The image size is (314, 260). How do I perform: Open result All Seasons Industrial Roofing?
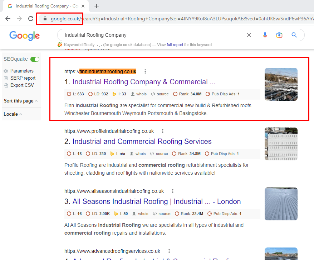click(x=157, y=201)
